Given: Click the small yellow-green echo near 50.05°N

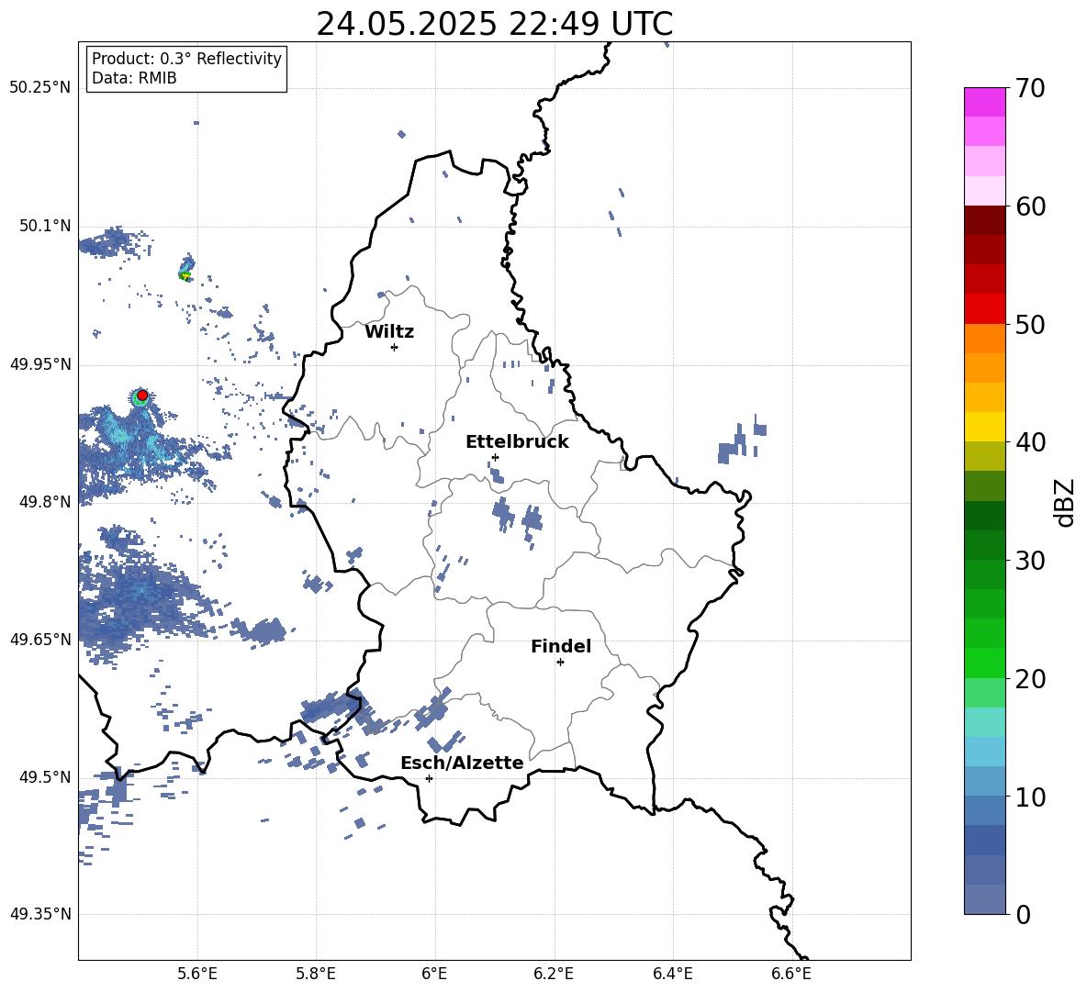Looking at the screenshot, I should coord(185,275).
